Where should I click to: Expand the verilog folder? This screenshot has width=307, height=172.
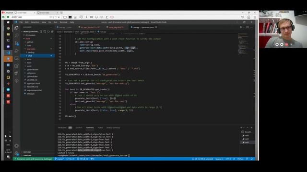click(x=31, y=52)
